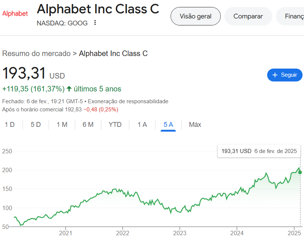Open the Resumo do mercado breadcrumb link

pyautogui.click(x=36, y=53)
